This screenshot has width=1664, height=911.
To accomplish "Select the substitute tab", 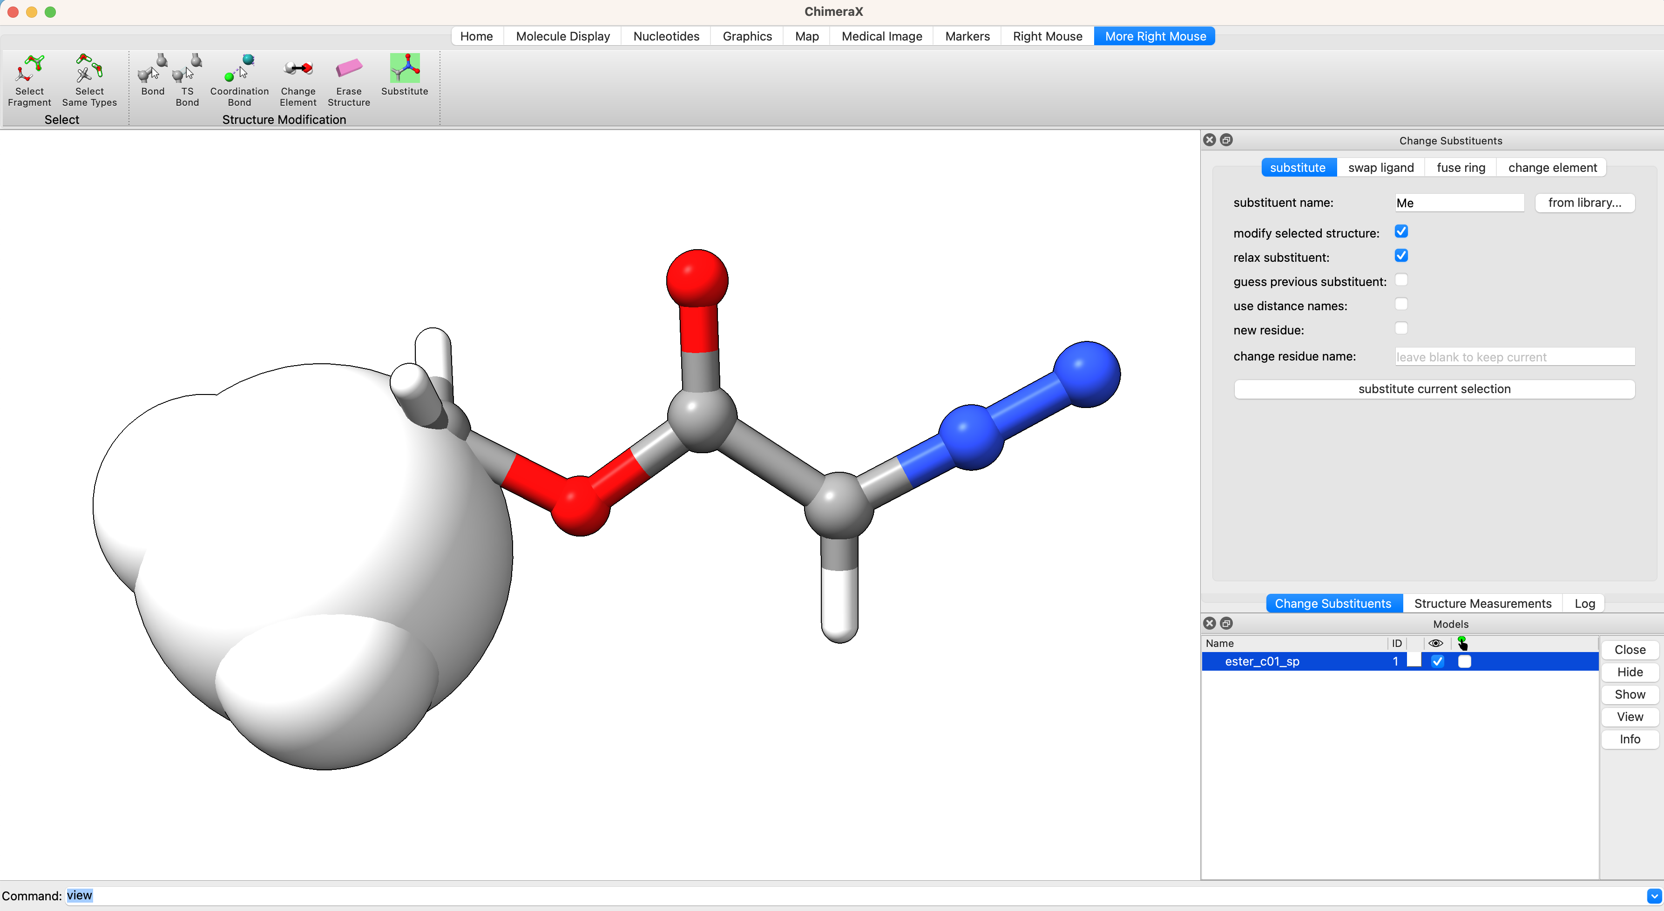I will (1298, 167).
